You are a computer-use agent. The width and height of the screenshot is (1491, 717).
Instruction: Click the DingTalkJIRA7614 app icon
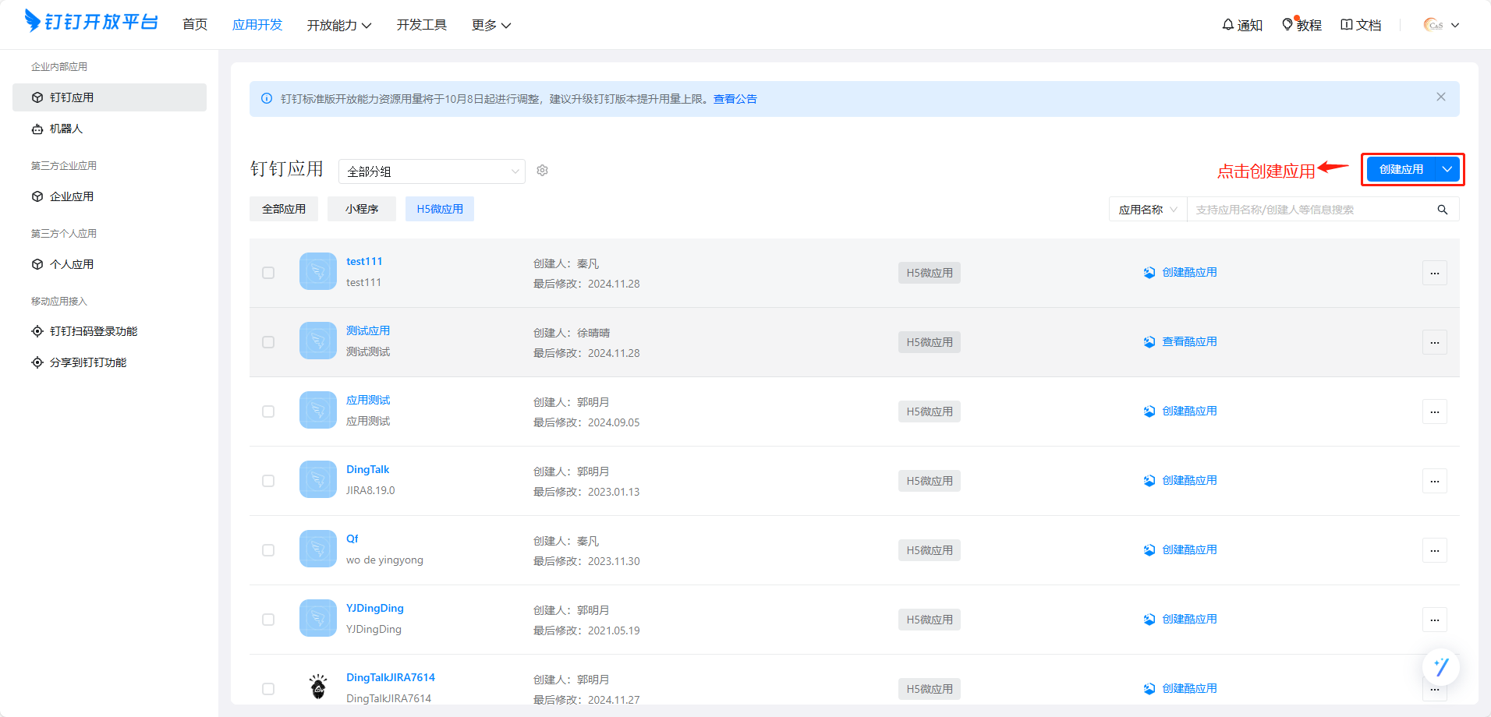click(x=318, y=687)
